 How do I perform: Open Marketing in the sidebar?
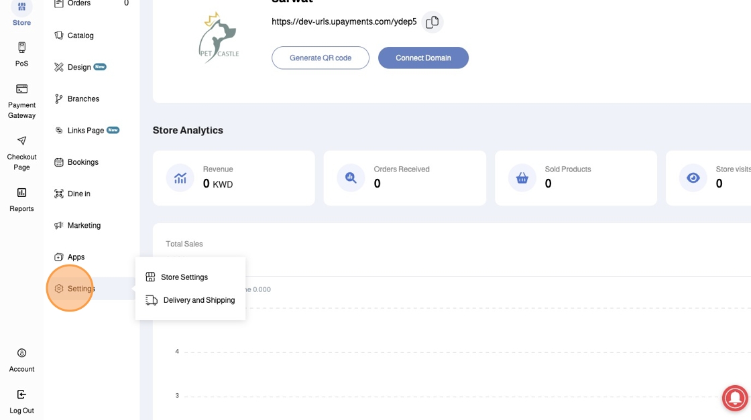tap(78, 225)
